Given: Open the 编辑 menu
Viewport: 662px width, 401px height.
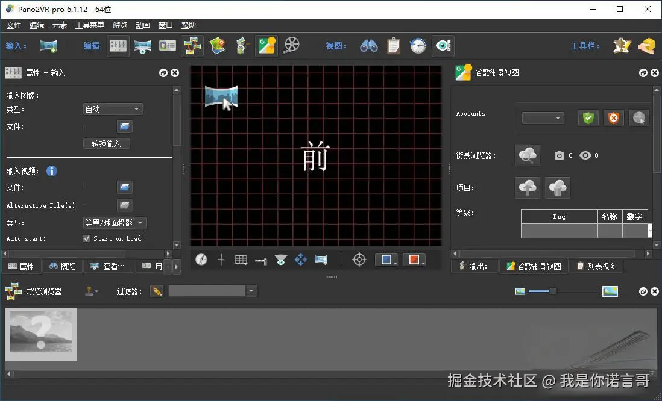Looking at the screenshot, I should pyautogui.click(x=37, y=25).
